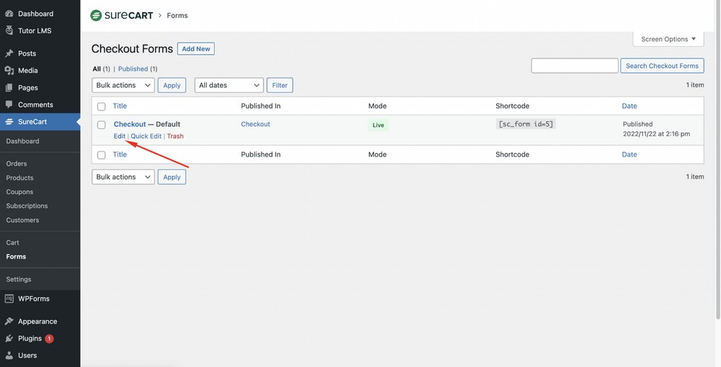Click the Tutor LMS sidebar icon
Image resolution: width=721 pixels, height=367 pixels.
(9, 31)
